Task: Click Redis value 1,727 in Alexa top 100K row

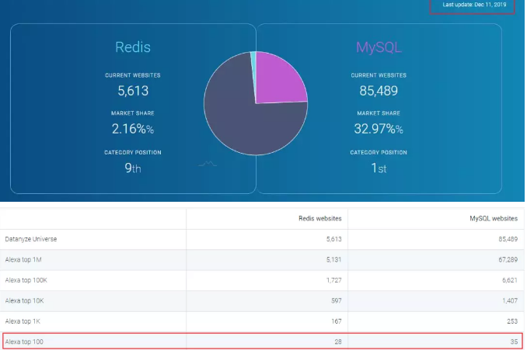Action: pos(333,280)
